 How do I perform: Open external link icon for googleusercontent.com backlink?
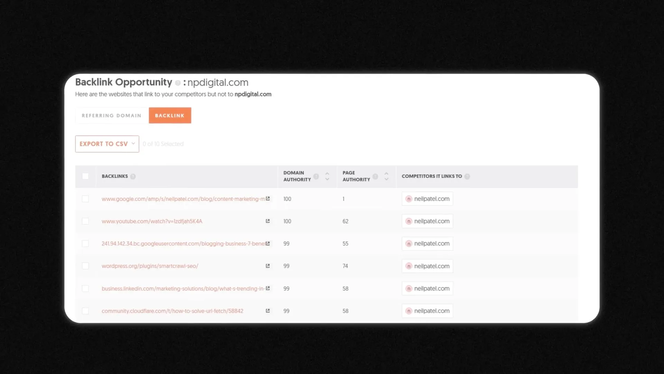268,244
